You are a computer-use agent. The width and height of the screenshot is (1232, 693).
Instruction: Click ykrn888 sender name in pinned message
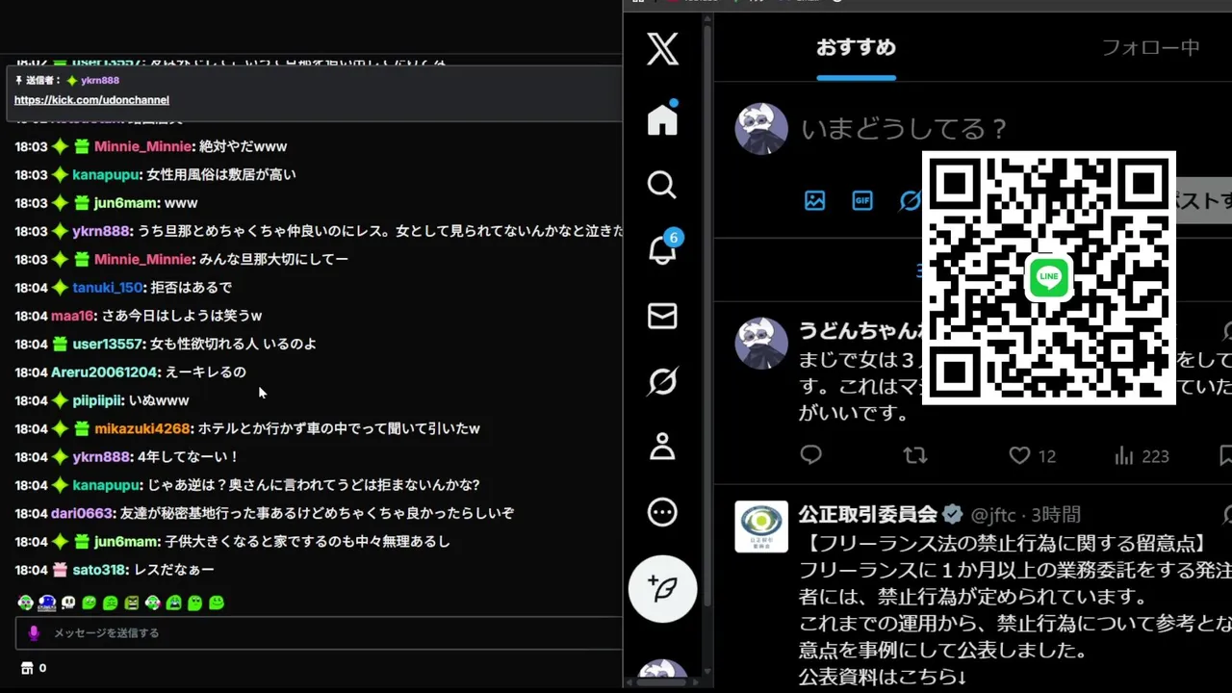tap(100, 81)
